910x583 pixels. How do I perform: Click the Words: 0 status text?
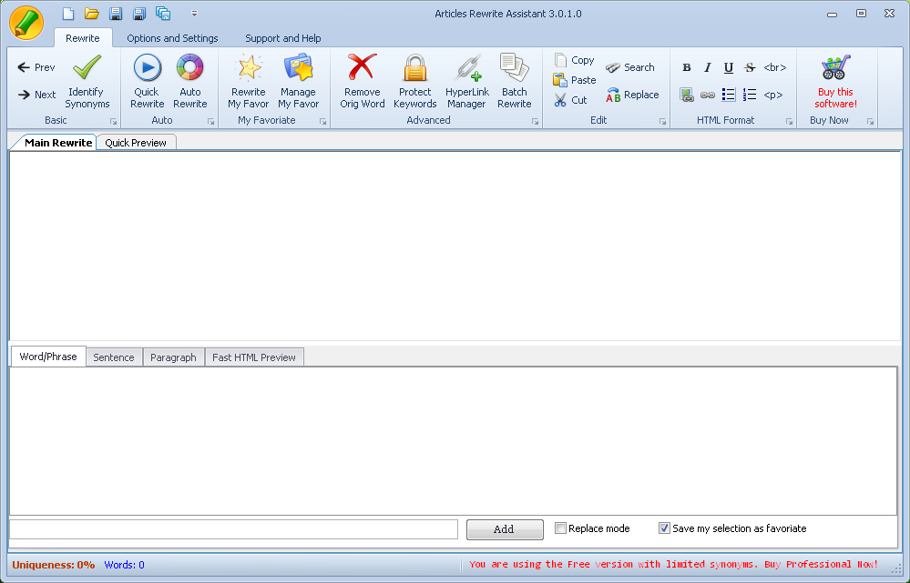(x=124, y=565)
